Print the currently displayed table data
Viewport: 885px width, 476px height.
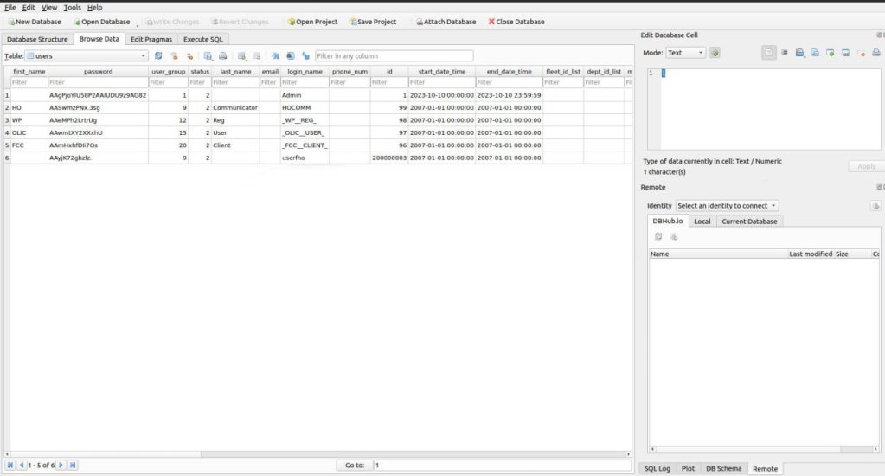223,56
